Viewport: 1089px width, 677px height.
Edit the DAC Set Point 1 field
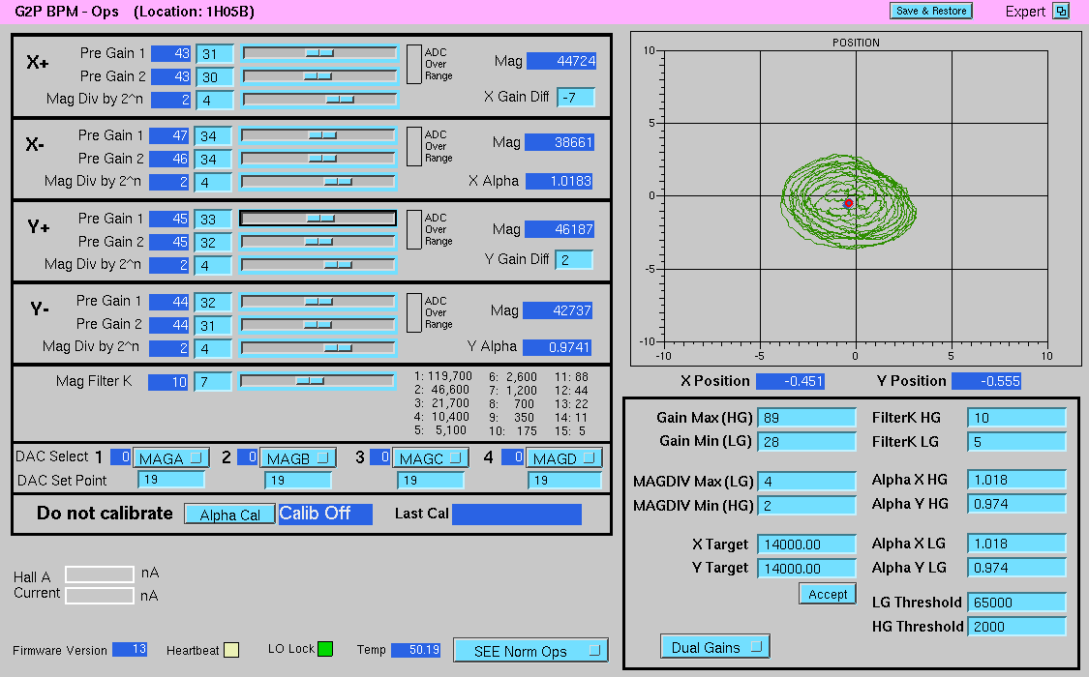[171, 480]
